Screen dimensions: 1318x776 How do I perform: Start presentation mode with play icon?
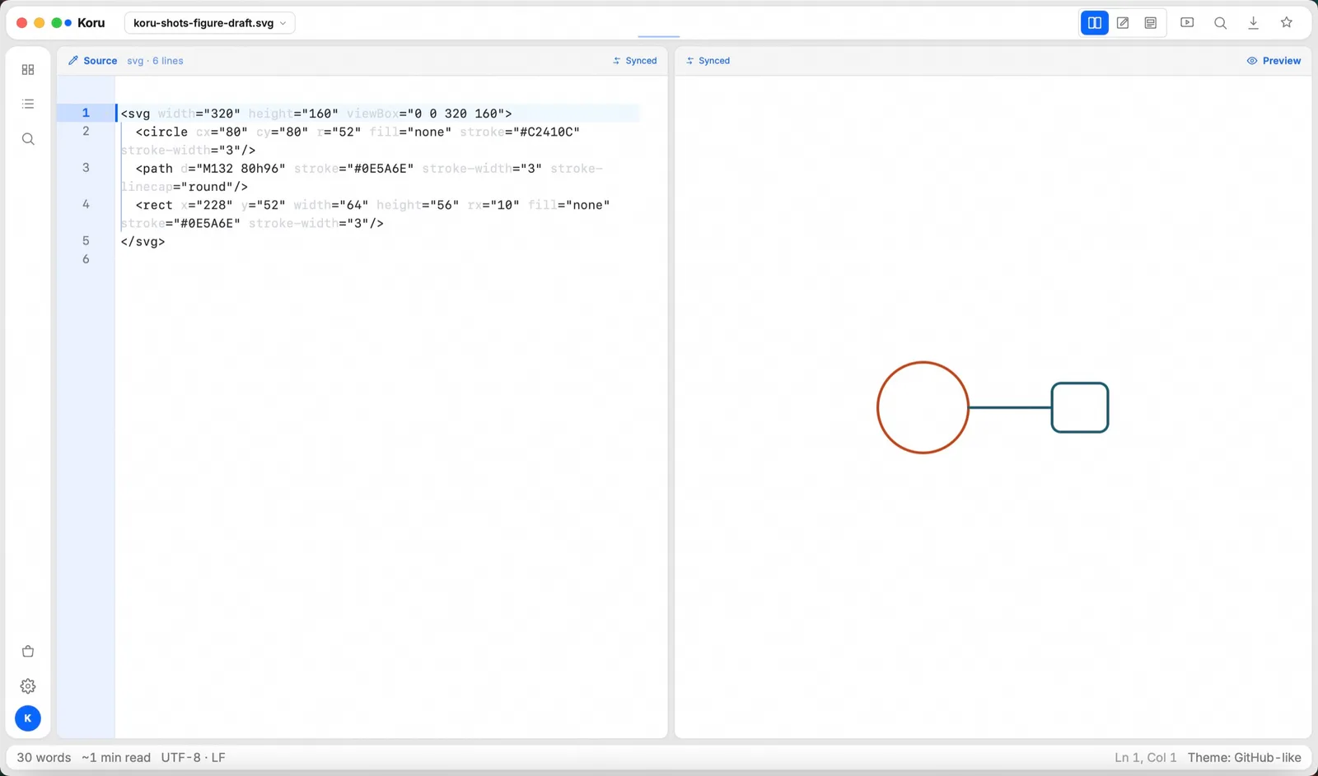[1187, 23]
